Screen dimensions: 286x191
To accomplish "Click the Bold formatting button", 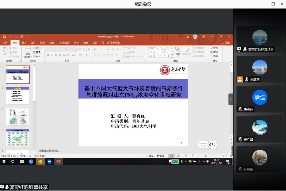I will pos(48,55).
